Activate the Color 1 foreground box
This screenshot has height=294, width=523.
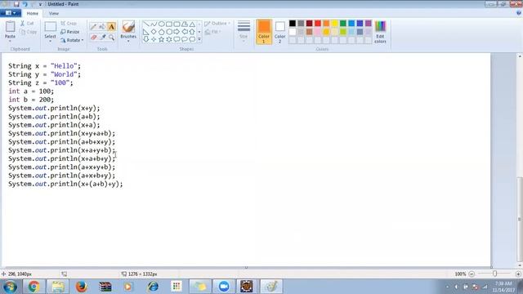pyautogui.click(x=264, y=32)
